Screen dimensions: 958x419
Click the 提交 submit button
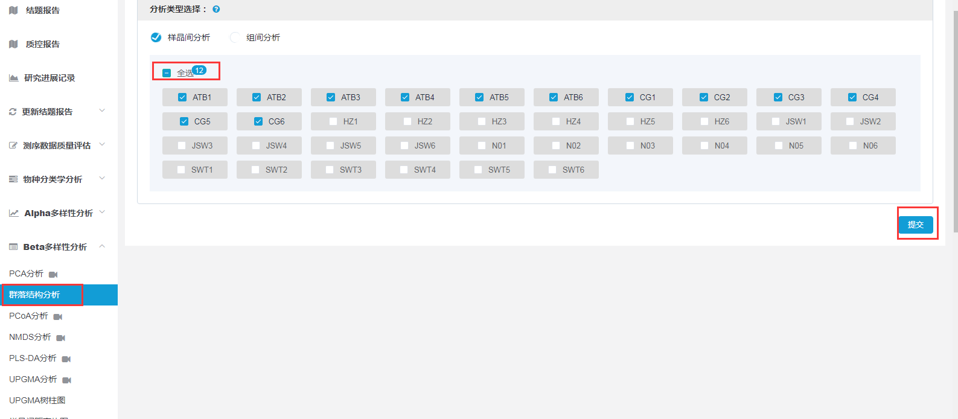click(916, 225)
